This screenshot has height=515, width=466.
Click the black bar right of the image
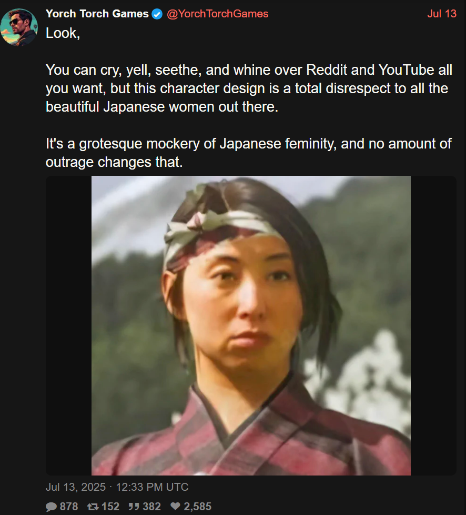pos(433,325)
